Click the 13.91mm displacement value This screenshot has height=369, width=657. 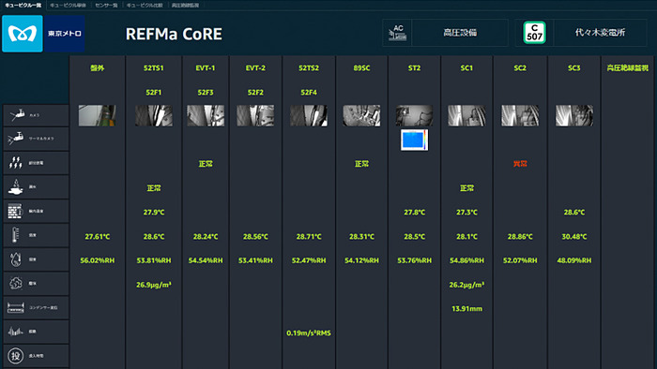coord(466,309)
